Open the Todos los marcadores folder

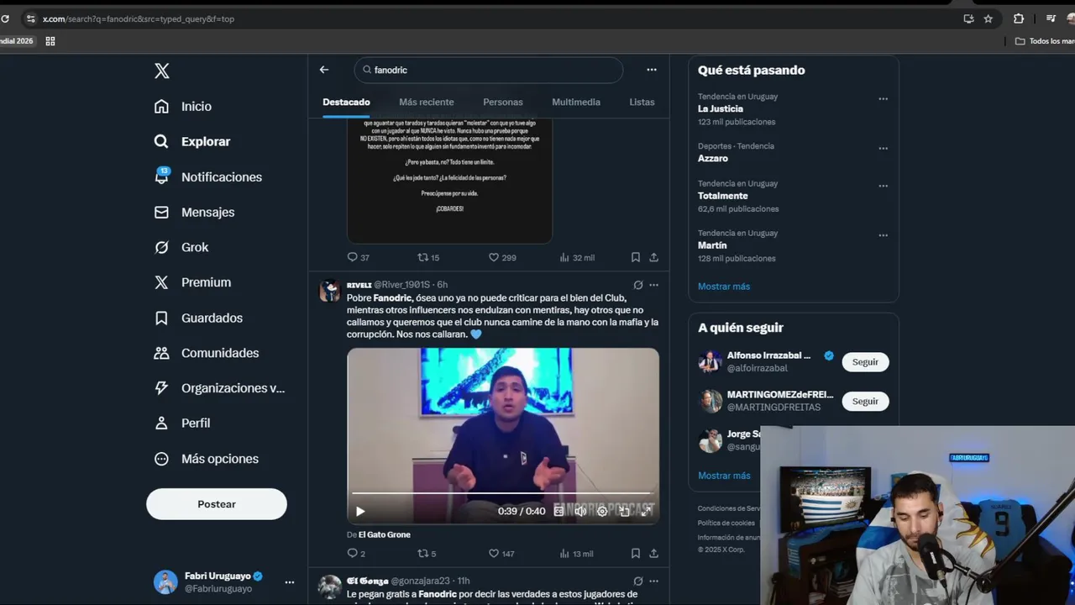click(1045, 41)
